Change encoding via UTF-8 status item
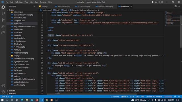Viewport: 182px width, 102px height. click(132, 97)
